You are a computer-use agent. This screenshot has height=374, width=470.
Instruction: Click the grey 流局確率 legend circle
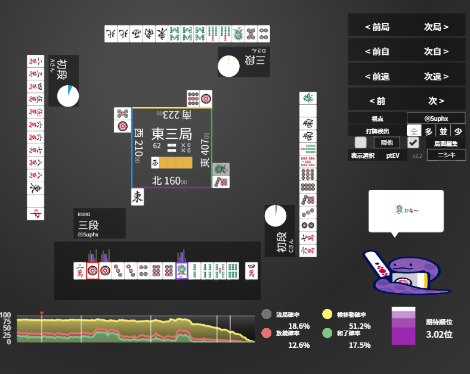(x=266, y=314)
